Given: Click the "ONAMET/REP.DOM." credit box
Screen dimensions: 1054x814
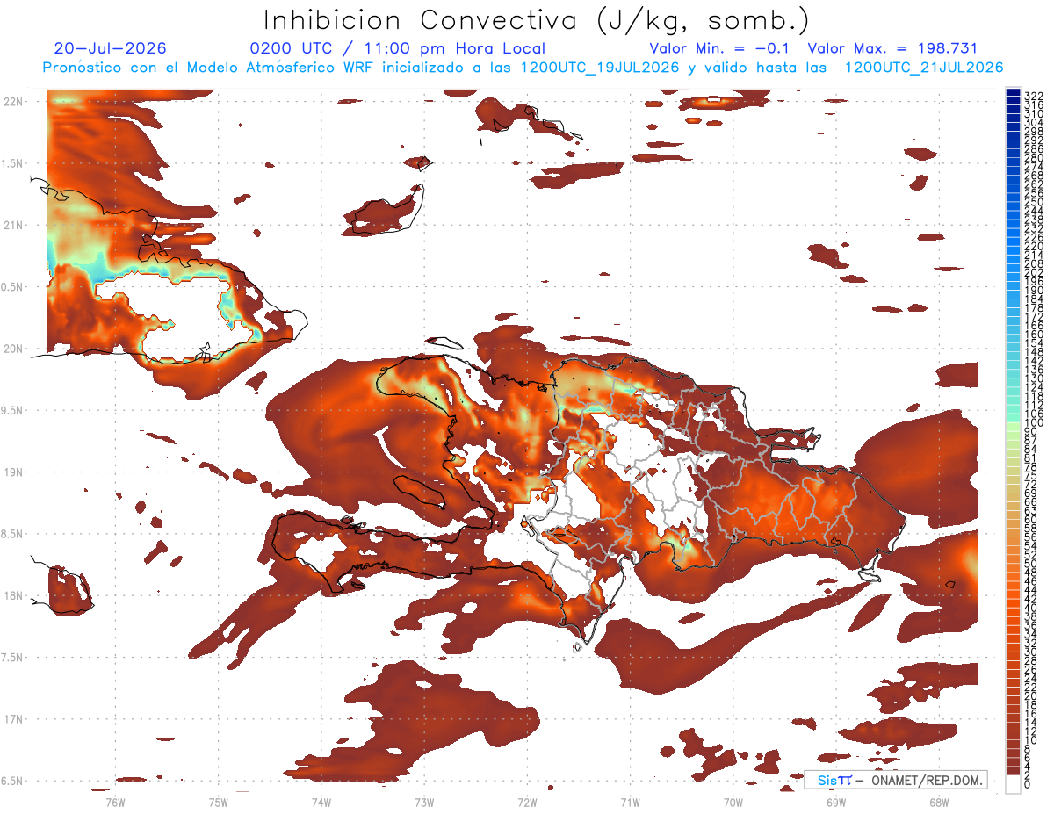Looking at the screenshot, I should [896, 780].
